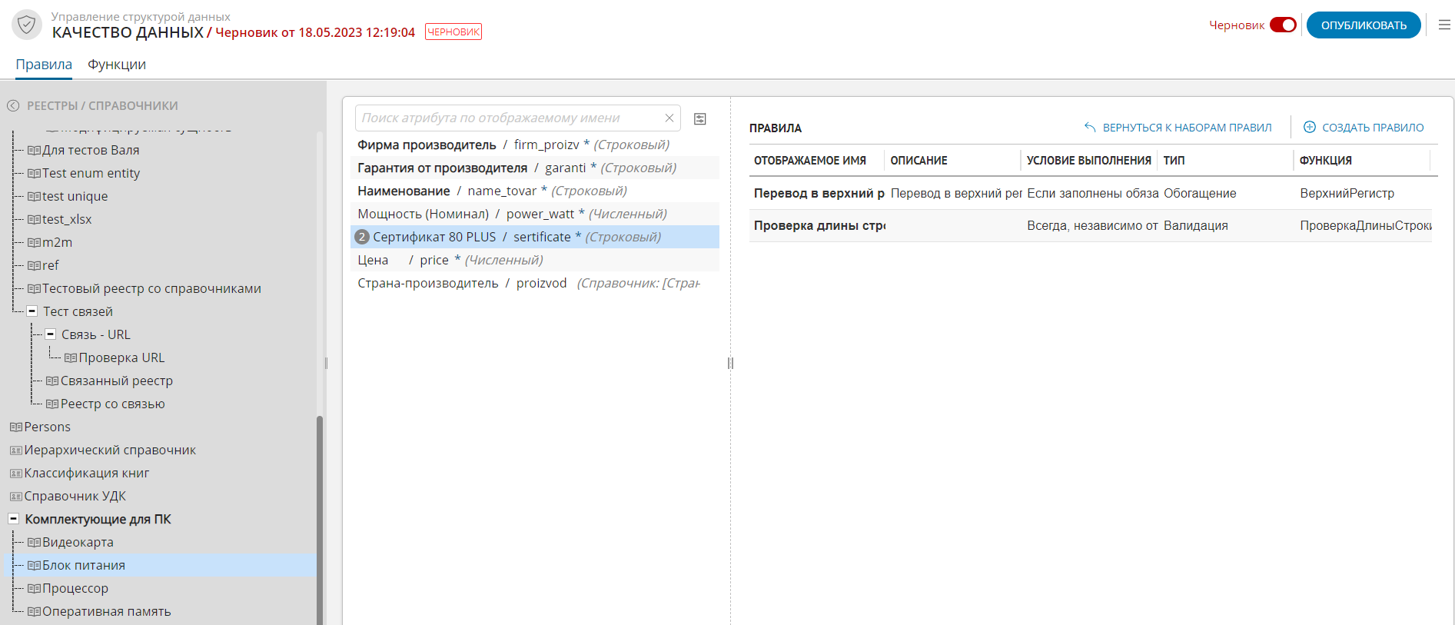Select the Процессор registry item

coord(75,588)
